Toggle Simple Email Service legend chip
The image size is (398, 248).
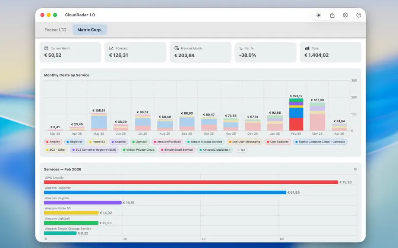tap(177, 149)
